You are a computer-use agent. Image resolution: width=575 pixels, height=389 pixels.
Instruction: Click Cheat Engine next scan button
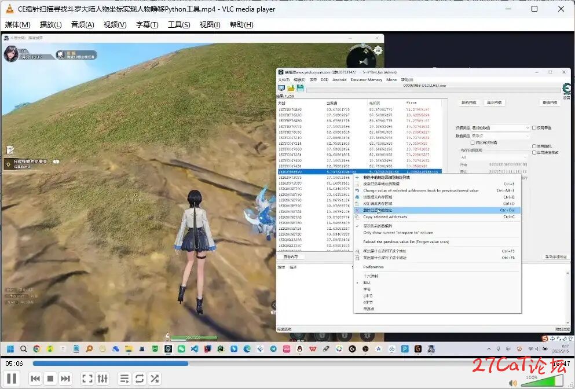[494, 102]
